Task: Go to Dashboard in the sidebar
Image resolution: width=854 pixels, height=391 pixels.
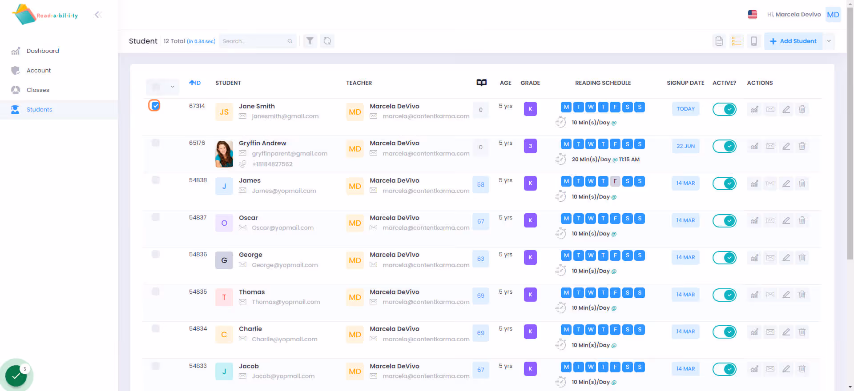Action: 43,51
